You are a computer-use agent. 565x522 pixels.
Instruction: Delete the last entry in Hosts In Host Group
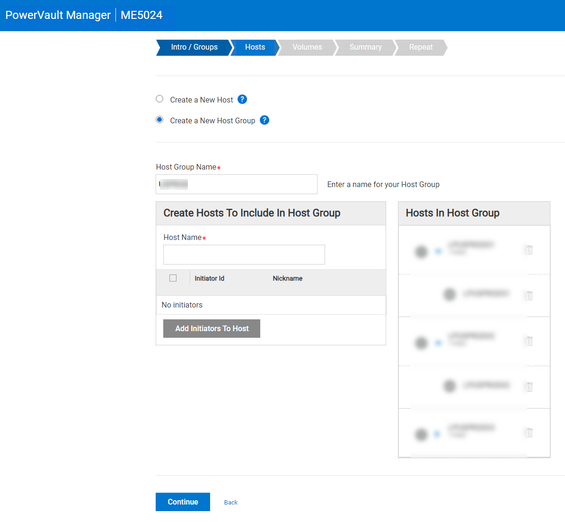530,433
